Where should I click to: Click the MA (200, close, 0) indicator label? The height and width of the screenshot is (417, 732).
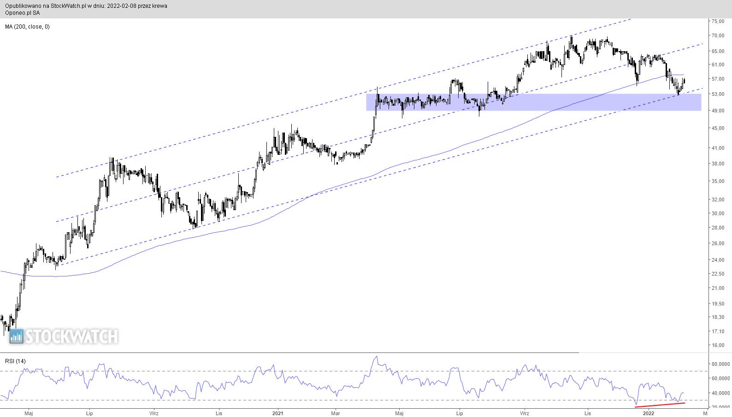pos(27,27)
